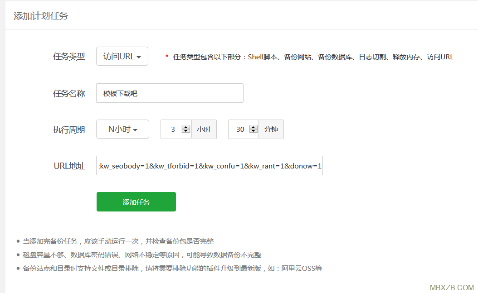
Task: Click the 任务类型 label
Action: click(x=69, y=57)
